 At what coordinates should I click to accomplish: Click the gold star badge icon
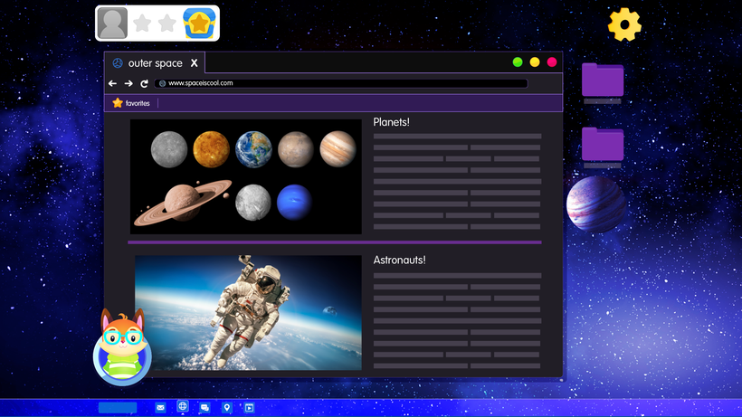point(199,24)
